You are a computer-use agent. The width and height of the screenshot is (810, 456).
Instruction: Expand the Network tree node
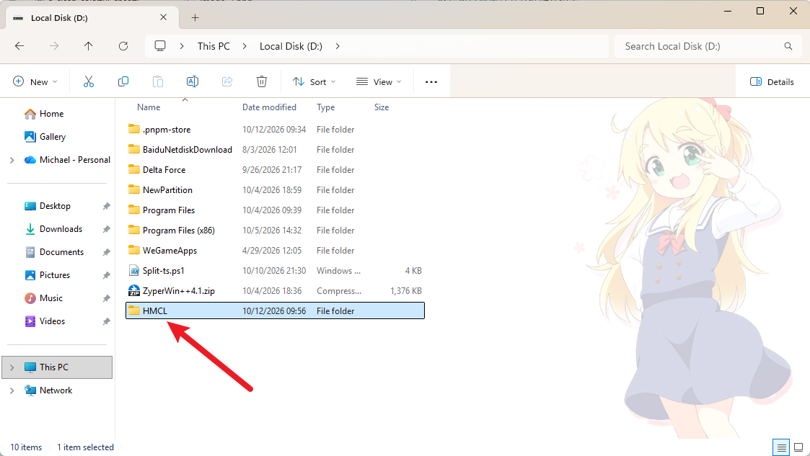pyautogui.click(x=12, y=390)
